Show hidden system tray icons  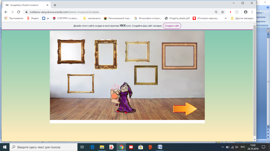pyautogui.click(x=223, y=147)
